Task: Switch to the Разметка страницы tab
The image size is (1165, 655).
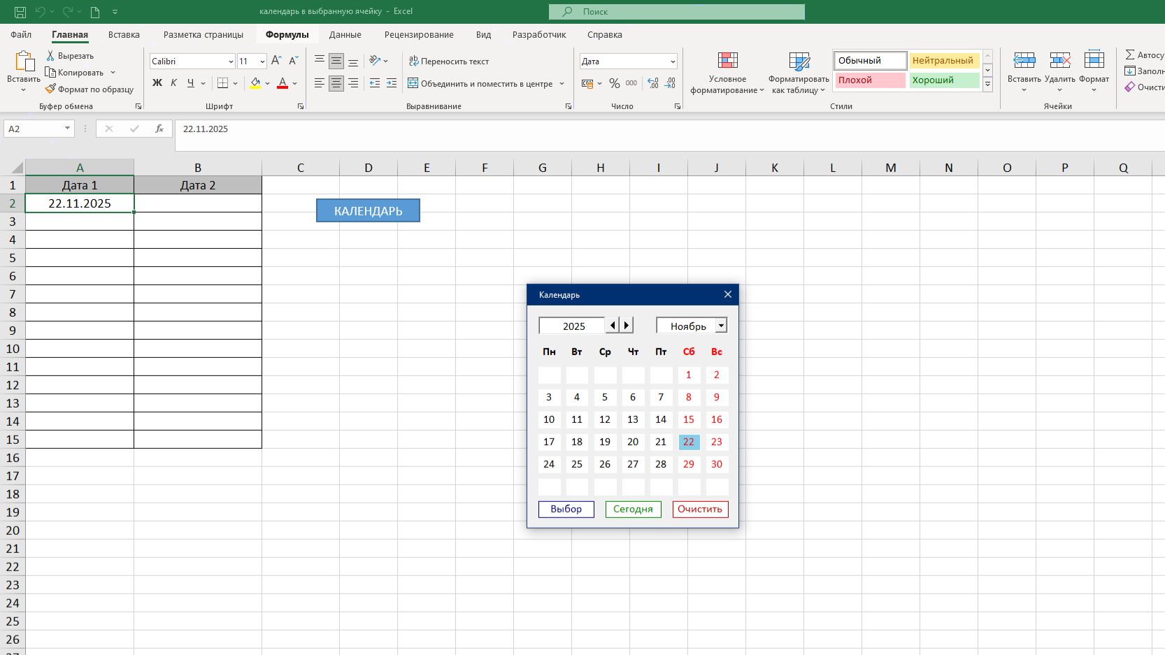Action: [203, 35]
